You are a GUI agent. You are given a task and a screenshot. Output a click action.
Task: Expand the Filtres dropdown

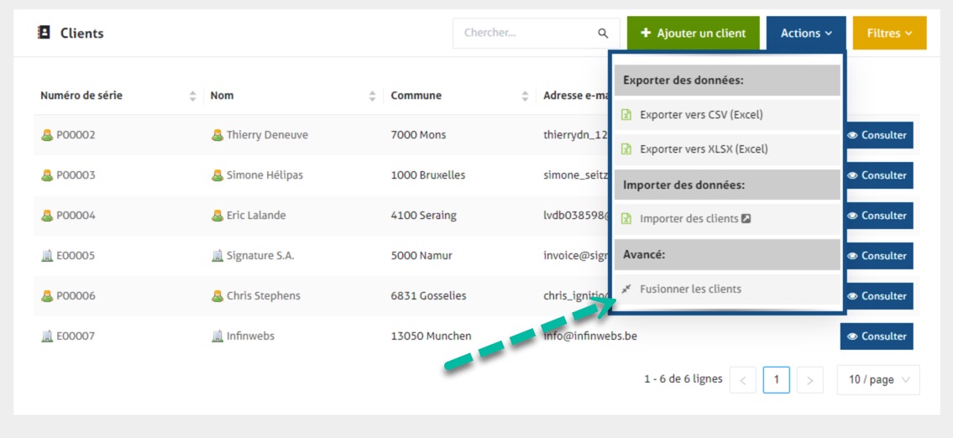click(889, 34)
